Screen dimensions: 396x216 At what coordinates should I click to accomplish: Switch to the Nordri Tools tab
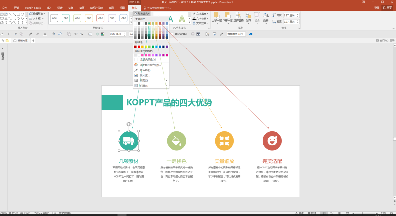pyautogui.click(x=33, y=8)
